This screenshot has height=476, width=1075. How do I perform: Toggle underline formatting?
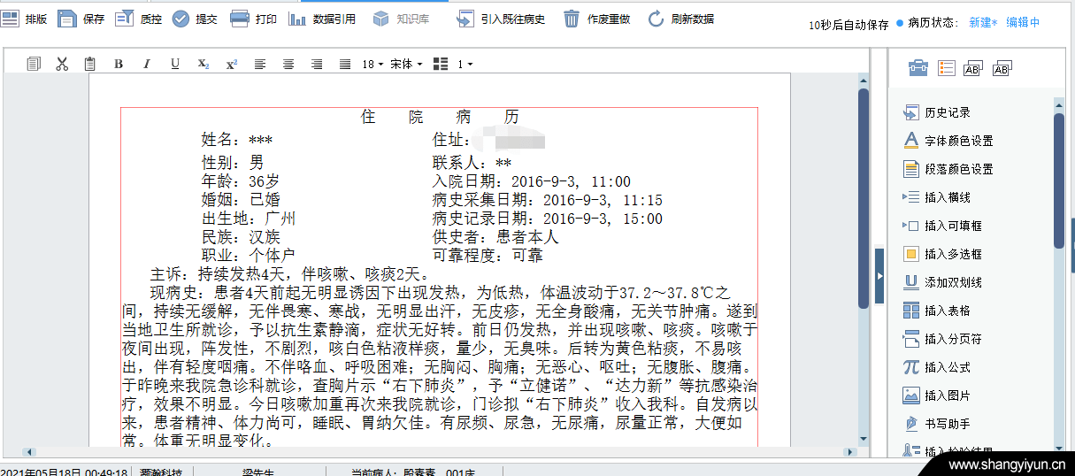175,64
